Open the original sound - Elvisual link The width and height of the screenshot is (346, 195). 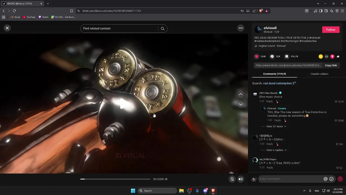coord(272,46)
